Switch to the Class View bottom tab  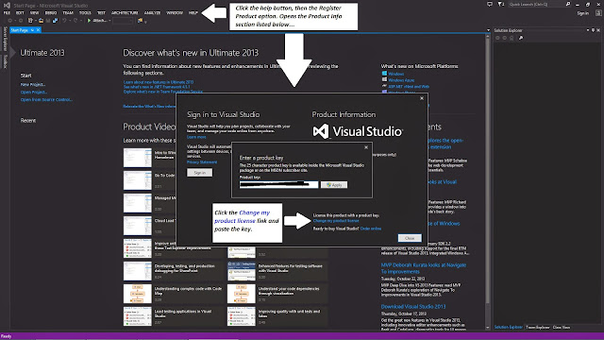(x=562, y=328)
